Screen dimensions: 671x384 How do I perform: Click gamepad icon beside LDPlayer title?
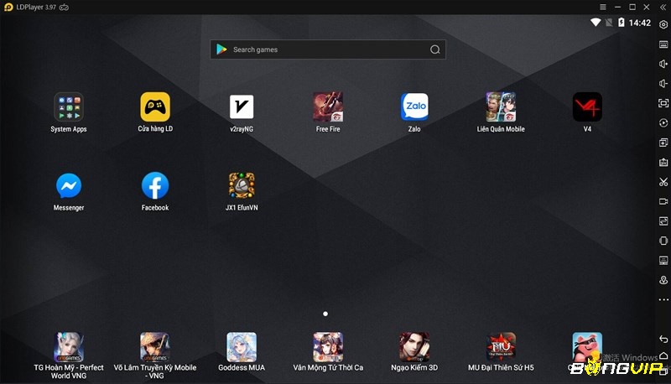point(65,8)
